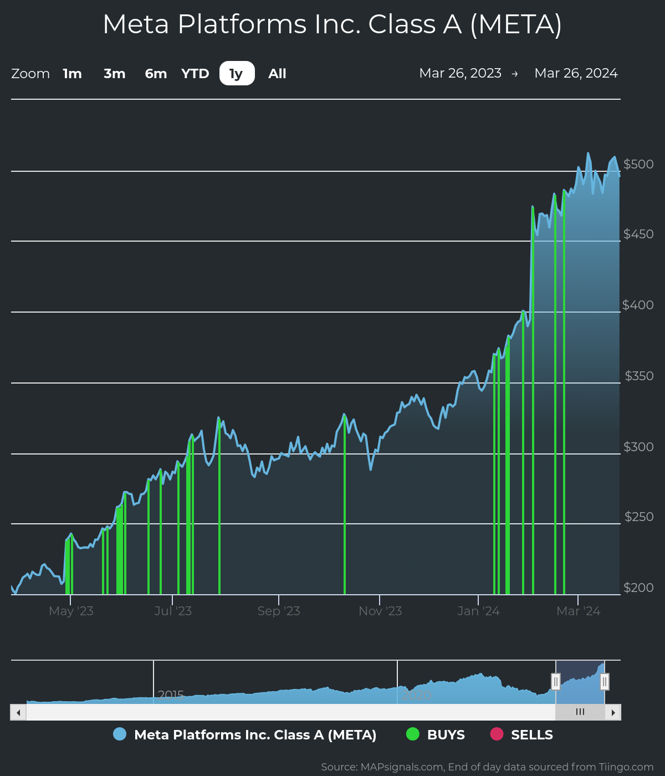Image resolution: width=665 pixels, height=776 pixels.
Task: Choose the YTD zoom option
Action: (195, 74)
